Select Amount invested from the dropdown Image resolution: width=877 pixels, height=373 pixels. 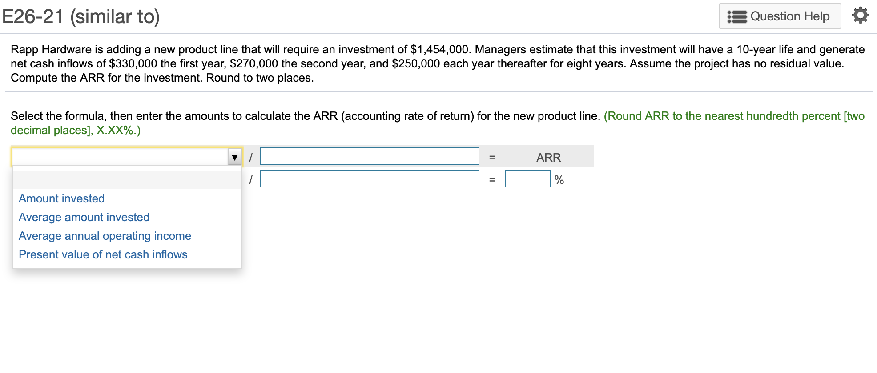tap(61, 198)
